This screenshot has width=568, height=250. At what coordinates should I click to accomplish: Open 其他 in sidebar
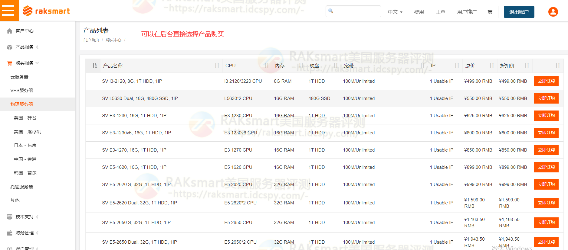point(15,200)
